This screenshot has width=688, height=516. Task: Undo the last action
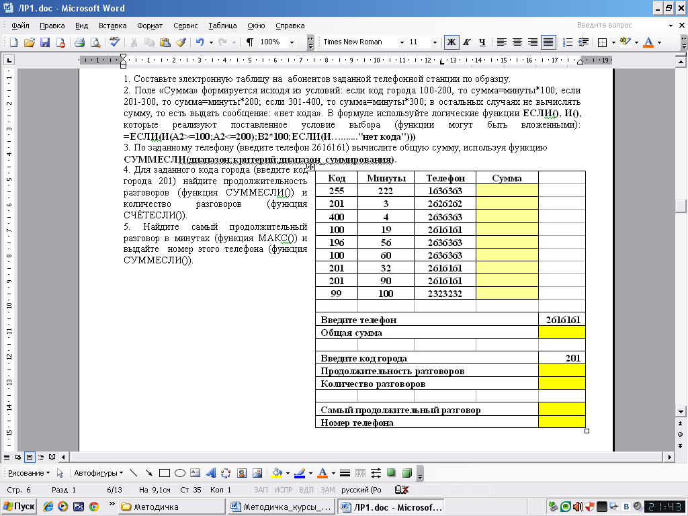tap(200, 42)
